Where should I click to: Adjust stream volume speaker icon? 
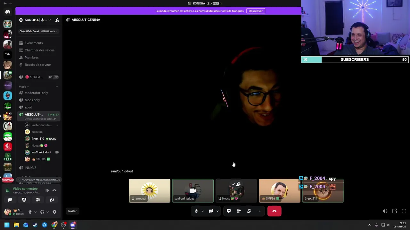coord(385,211)
